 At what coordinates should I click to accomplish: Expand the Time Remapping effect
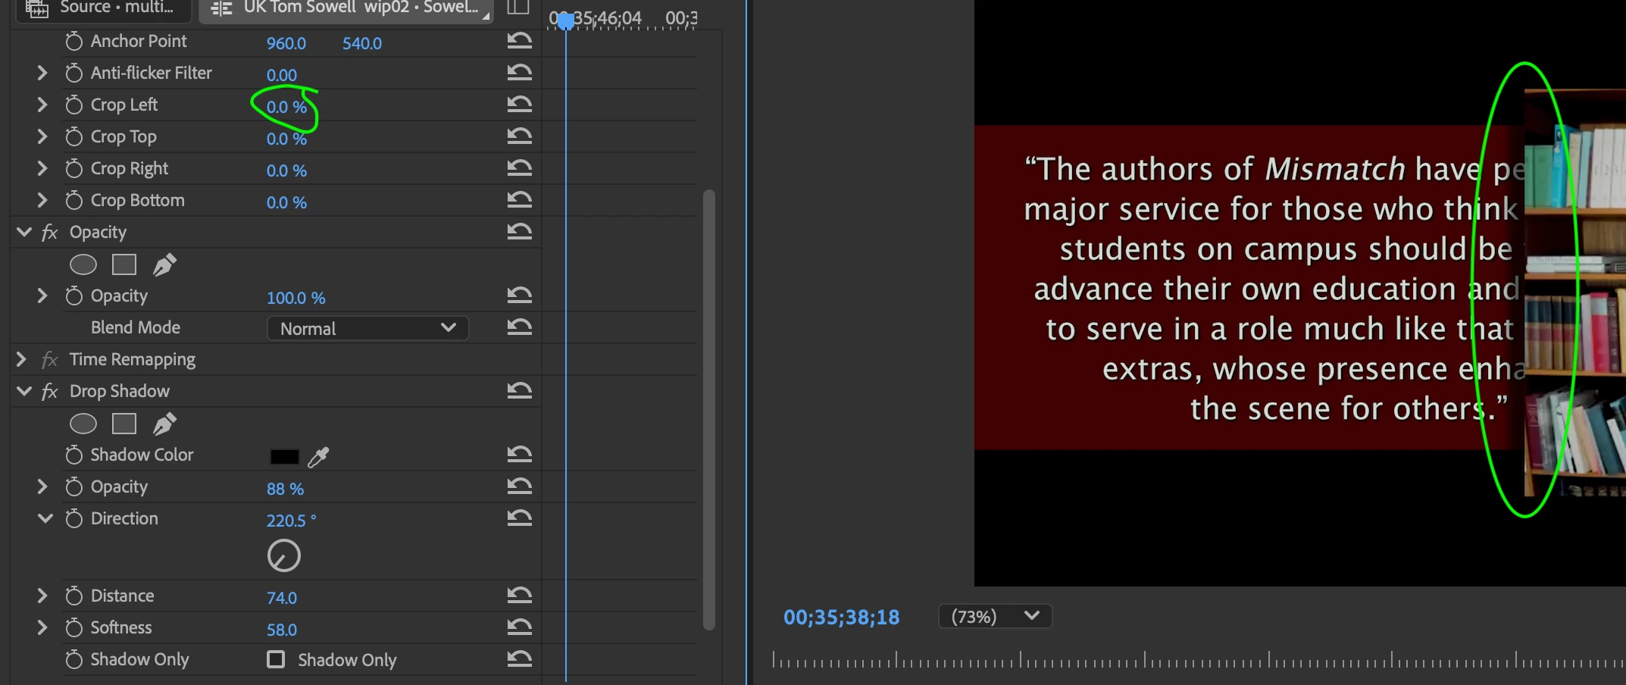click(21, 359)
